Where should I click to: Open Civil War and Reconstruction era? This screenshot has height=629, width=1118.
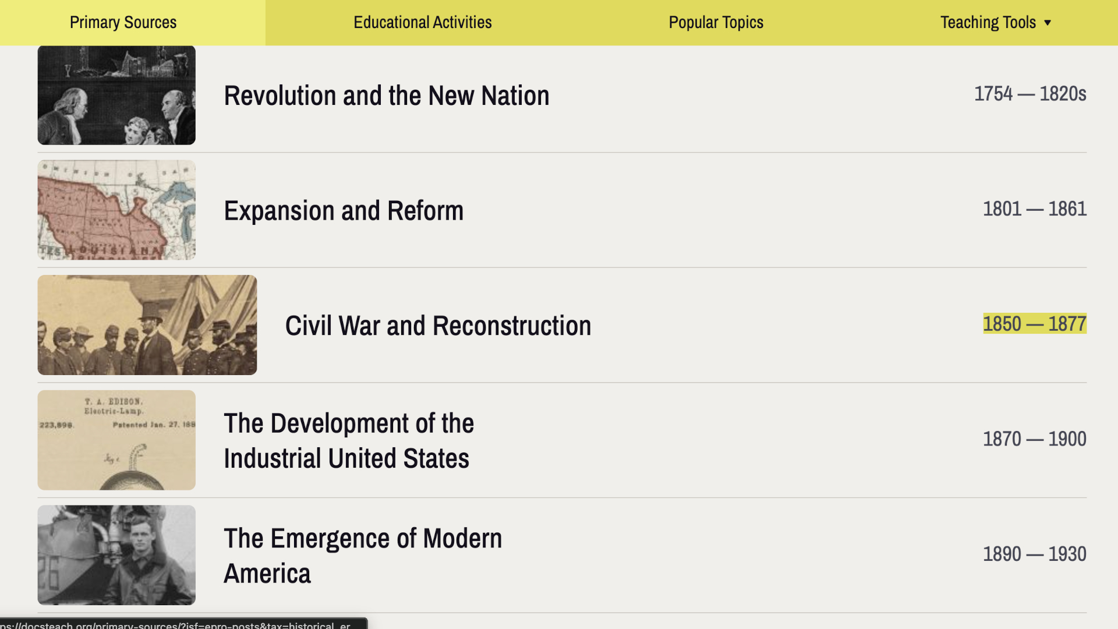tap(438, 326)
